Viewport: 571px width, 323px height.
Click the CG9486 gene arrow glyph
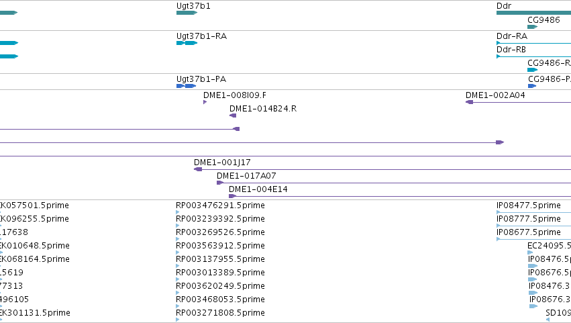(x=532, y=27)
